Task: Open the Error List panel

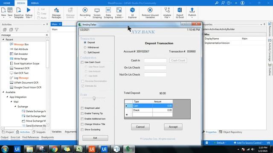Action: click(x=15, y=137)
